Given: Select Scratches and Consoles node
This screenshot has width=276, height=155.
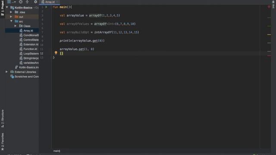Looking at the screenshot, I should (27, 77).
